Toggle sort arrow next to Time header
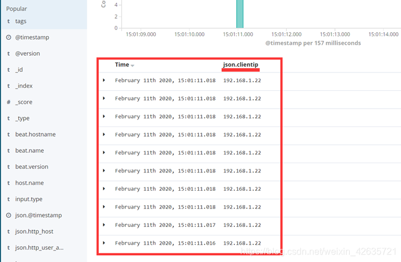 [x=133, y=65]
